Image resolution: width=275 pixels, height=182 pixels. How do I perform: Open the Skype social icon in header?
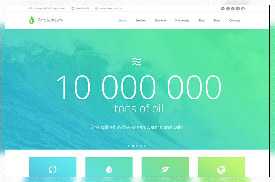point(243,8)
